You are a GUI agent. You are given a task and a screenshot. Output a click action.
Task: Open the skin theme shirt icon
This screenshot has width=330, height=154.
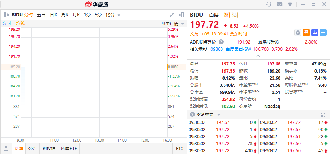pos(290,4)
